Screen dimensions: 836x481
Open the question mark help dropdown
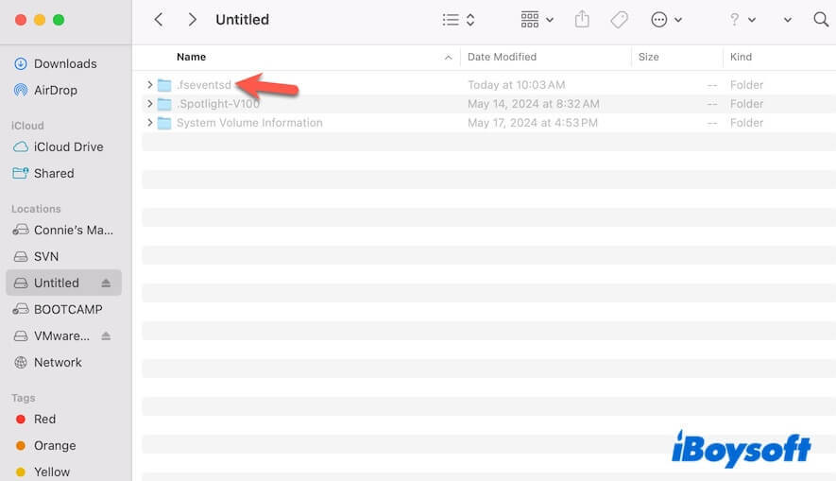click(x=742, y=20)
